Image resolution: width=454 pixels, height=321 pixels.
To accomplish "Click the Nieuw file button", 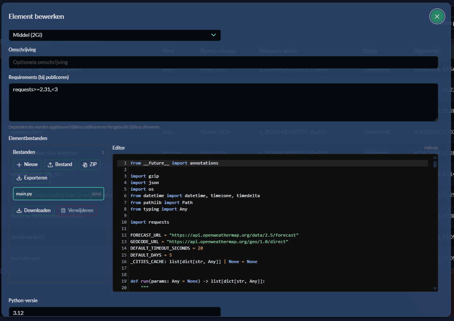I will (27, 165).
